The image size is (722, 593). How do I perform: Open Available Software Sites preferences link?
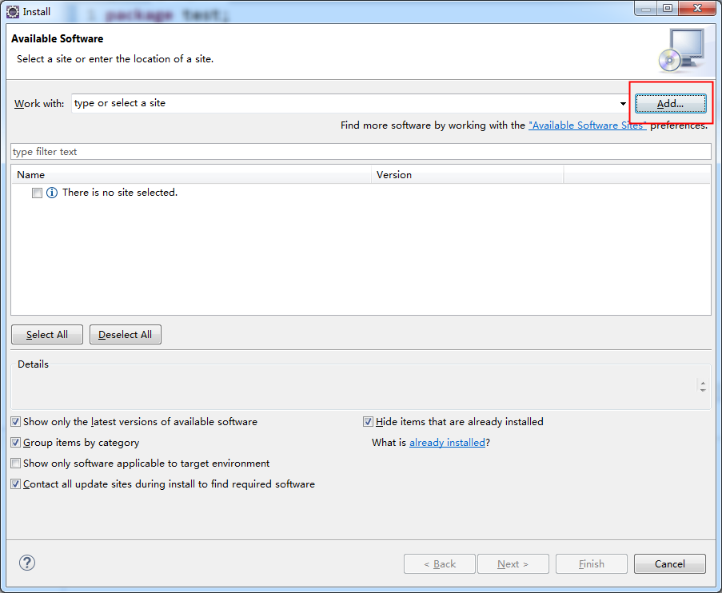pyautogui.click(x=587, y=125)
